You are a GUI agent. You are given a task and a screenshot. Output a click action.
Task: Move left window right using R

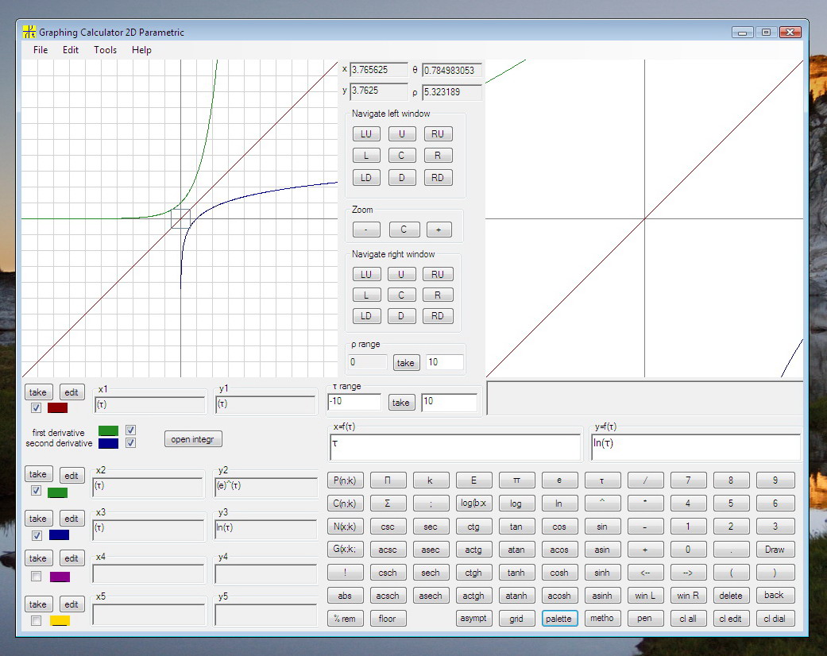437,156
